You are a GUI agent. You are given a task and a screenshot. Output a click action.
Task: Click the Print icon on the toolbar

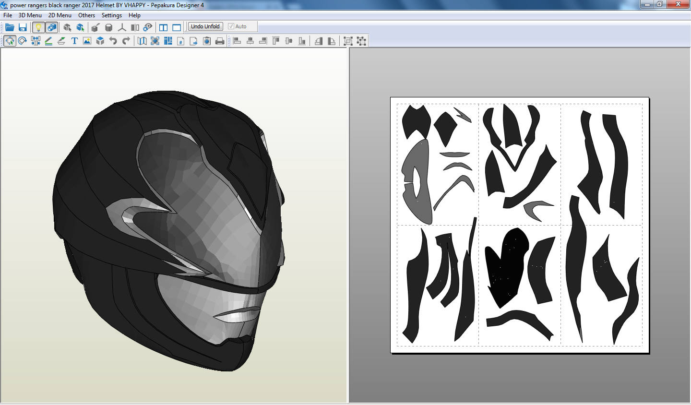pyautogui.click(x=219, y=41)
